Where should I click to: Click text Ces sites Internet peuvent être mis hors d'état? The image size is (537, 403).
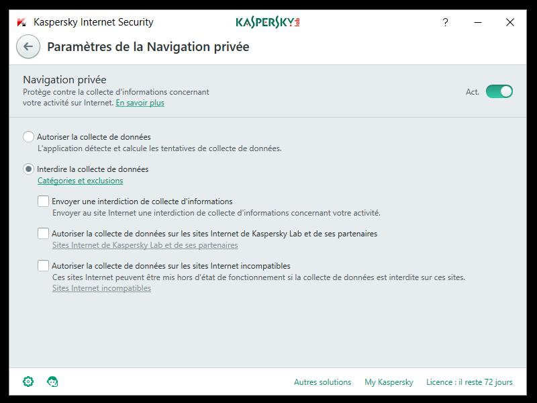[258, 277]
